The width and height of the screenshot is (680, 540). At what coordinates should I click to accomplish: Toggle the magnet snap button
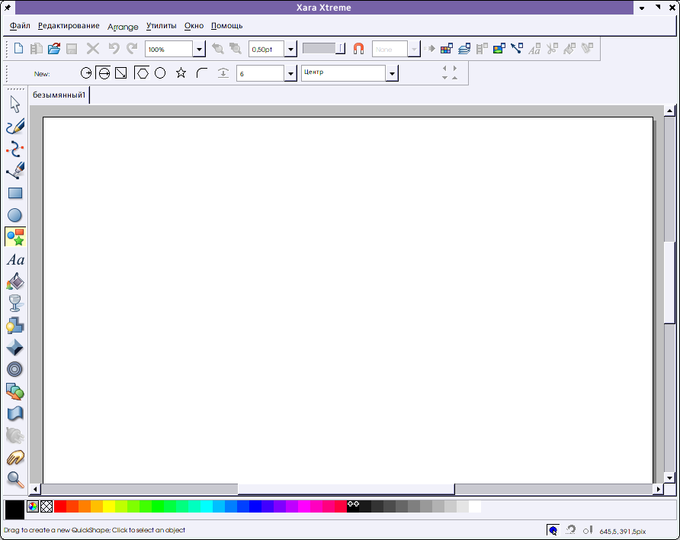point(359,49)
